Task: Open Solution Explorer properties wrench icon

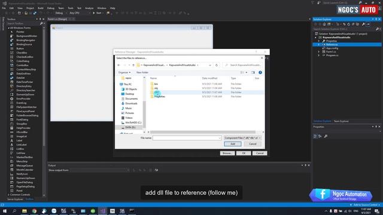Action: tap(363, 24)
